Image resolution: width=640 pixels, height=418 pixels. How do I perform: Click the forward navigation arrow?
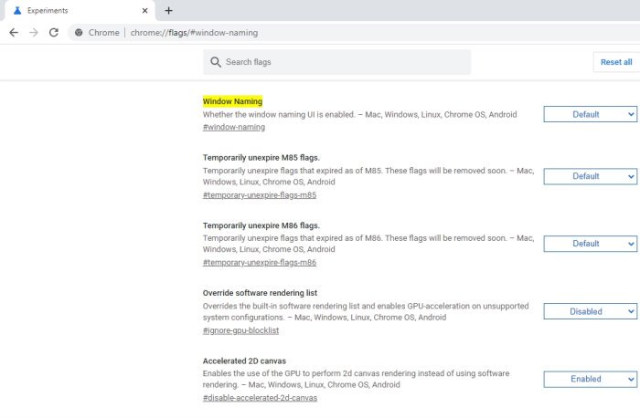click(34, 33)
